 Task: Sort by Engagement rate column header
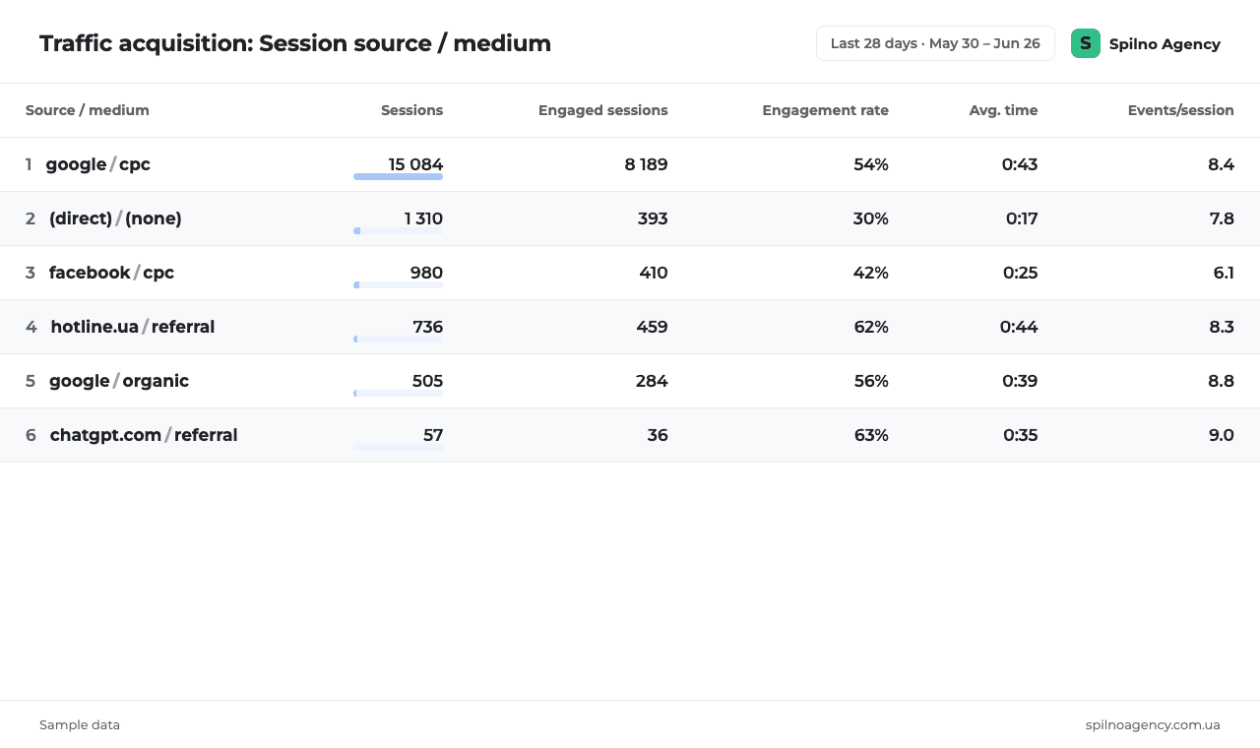coord(825,110)
